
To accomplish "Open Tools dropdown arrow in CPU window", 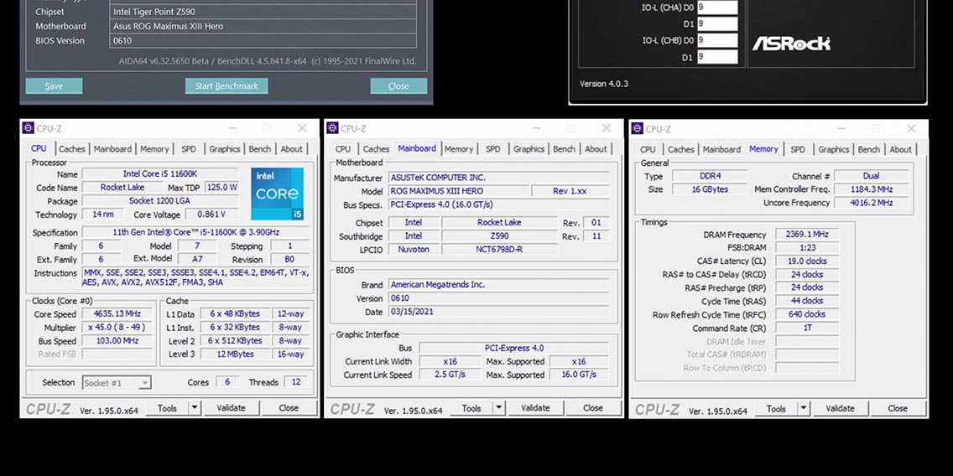I will point(195,408).
